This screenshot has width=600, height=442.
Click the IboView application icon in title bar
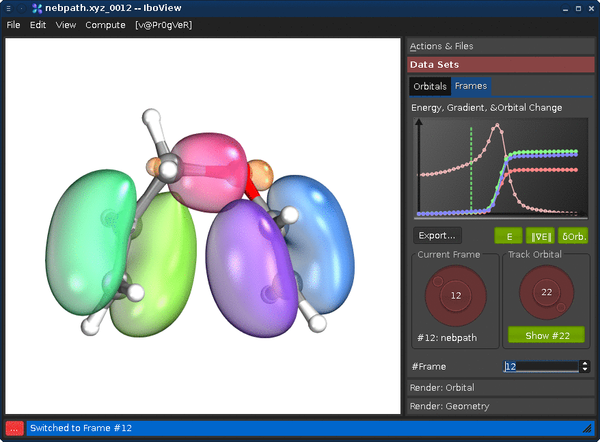tap(37, 8)
